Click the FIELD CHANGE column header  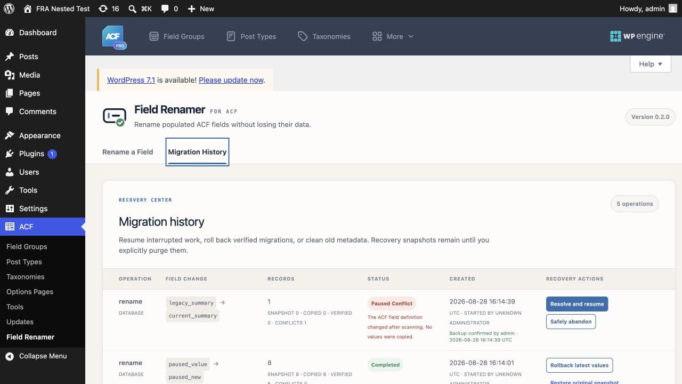tap(186, 279)
